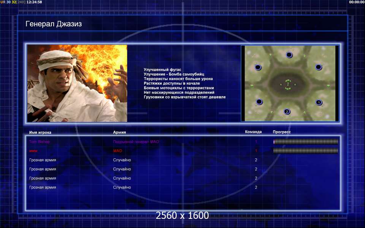
Task: Click the line 'Улучшение - Бомба самоубийц'
Action: (x=174, y=74)
